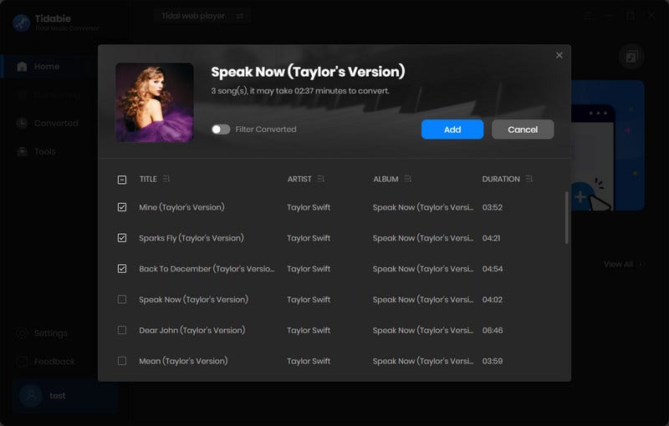Image resolution: width=669 pixels, height=426 pixels.
Task: Close the Speak Now album dialog
Action: pyautogui.click(x=559, y=55)
